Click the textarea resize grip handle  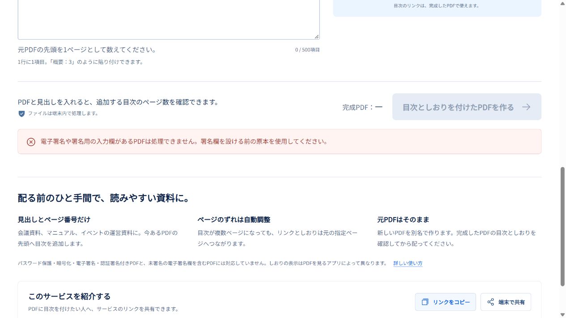pyautogui.click(x=316, y=37)
